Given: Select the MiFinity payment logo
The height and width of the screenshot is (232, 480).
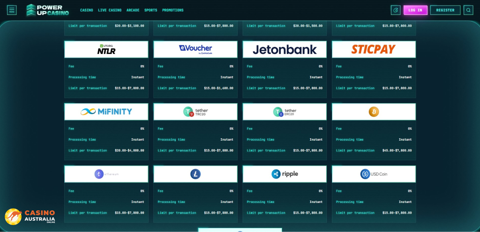Looking at the screenshot, I should point(106,112).
